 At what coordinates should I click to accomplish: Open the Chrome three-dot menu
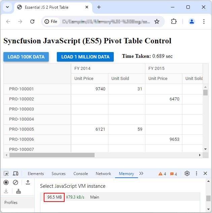coord(204,22)
